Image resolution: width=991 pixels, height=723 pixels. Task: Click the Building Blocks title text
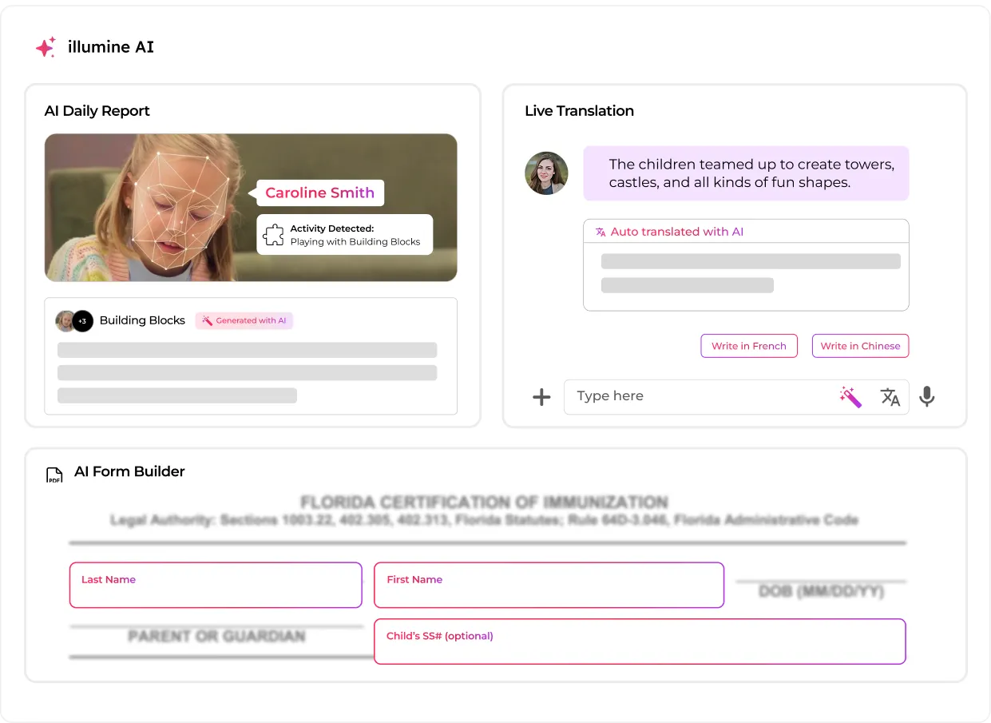tap(142, 320)
